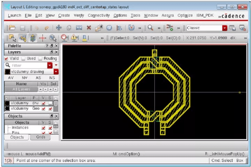The height and width of the screenshot is (167, 251).
Task: Enable the Routing layers checkbox
Action: click(x=40, y=58)
